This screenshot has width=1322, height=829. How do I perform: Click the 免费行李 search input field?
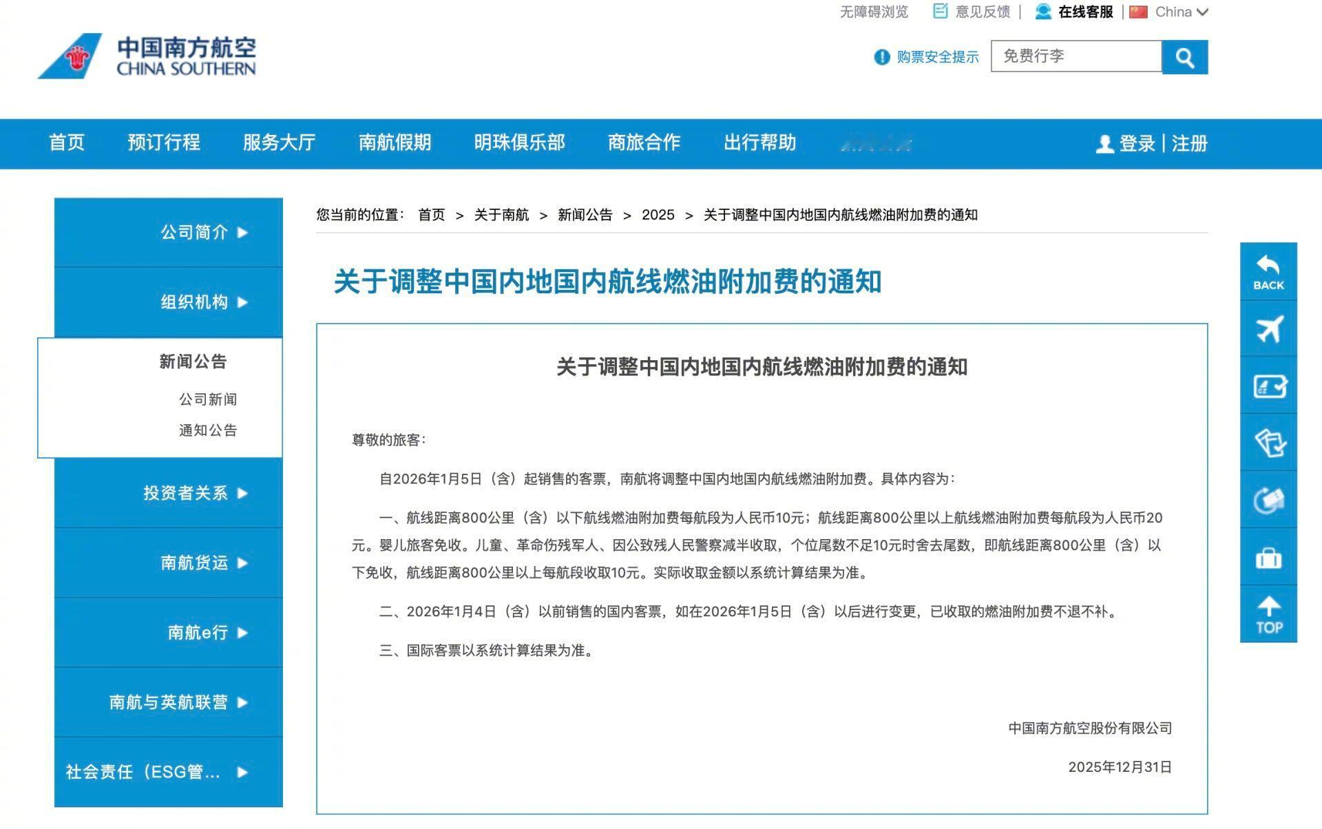pos(1076,56)
